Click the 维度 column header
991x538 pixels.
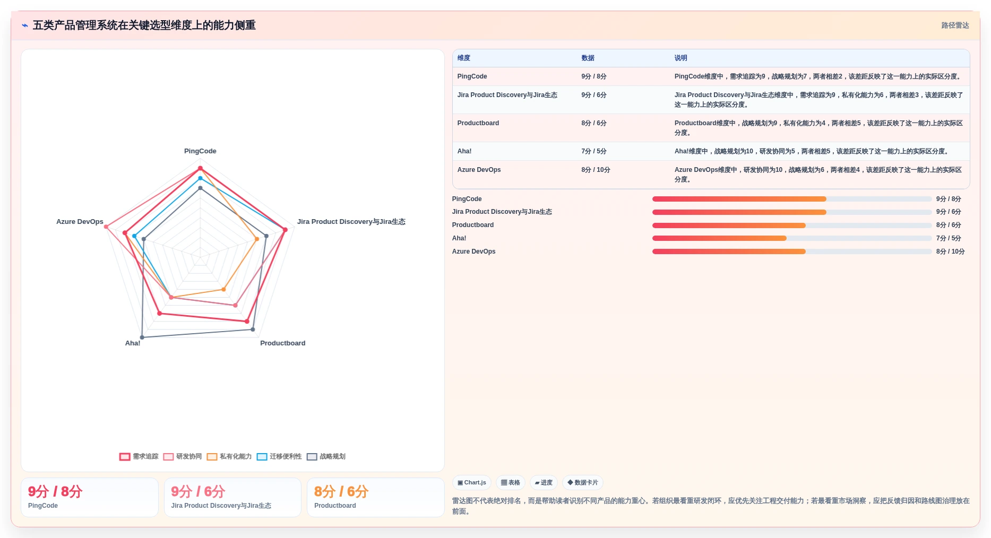coord(464,58)
